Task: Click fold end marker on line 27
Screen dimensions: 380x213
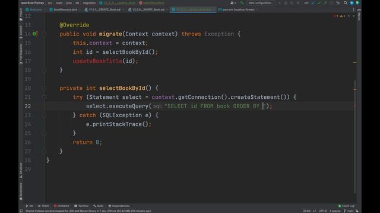Action: coord(44,151)
